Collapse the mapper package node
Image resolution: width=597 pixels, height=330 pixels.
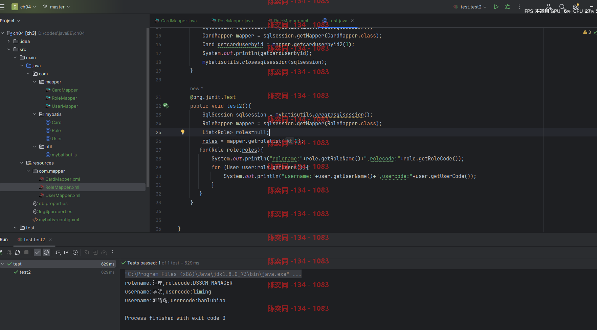[35, 82]
